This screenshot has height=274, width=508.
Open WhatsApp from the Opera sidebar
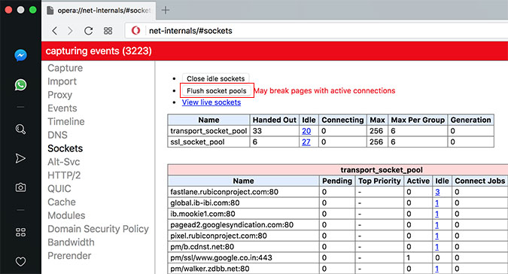(20, 85)
